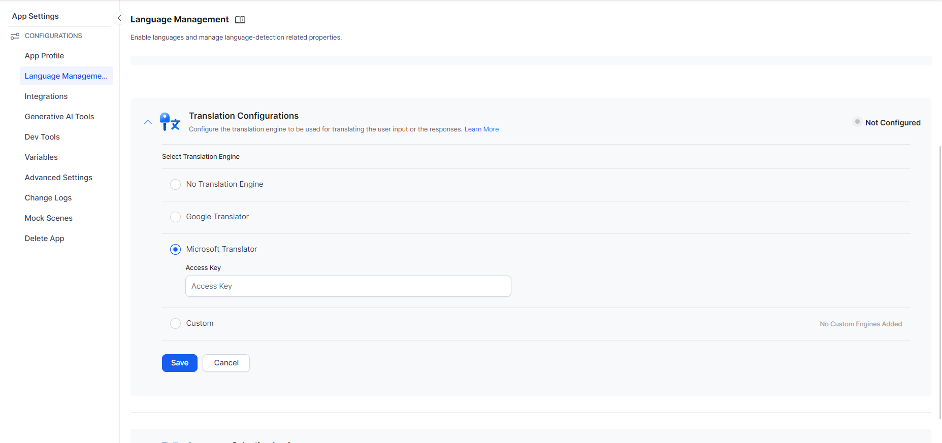Click the Access Key input field
Image resolution: width=942 pixels, height=443 pixels.
click(x=348, y=286)
